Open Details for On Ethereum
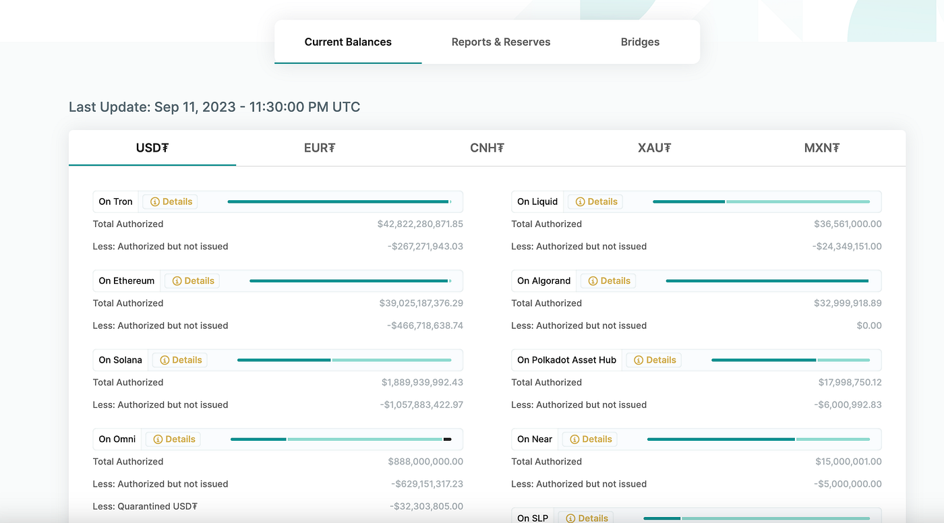The height and width of the screenshot is (523, 944). (x=192, y=281)
